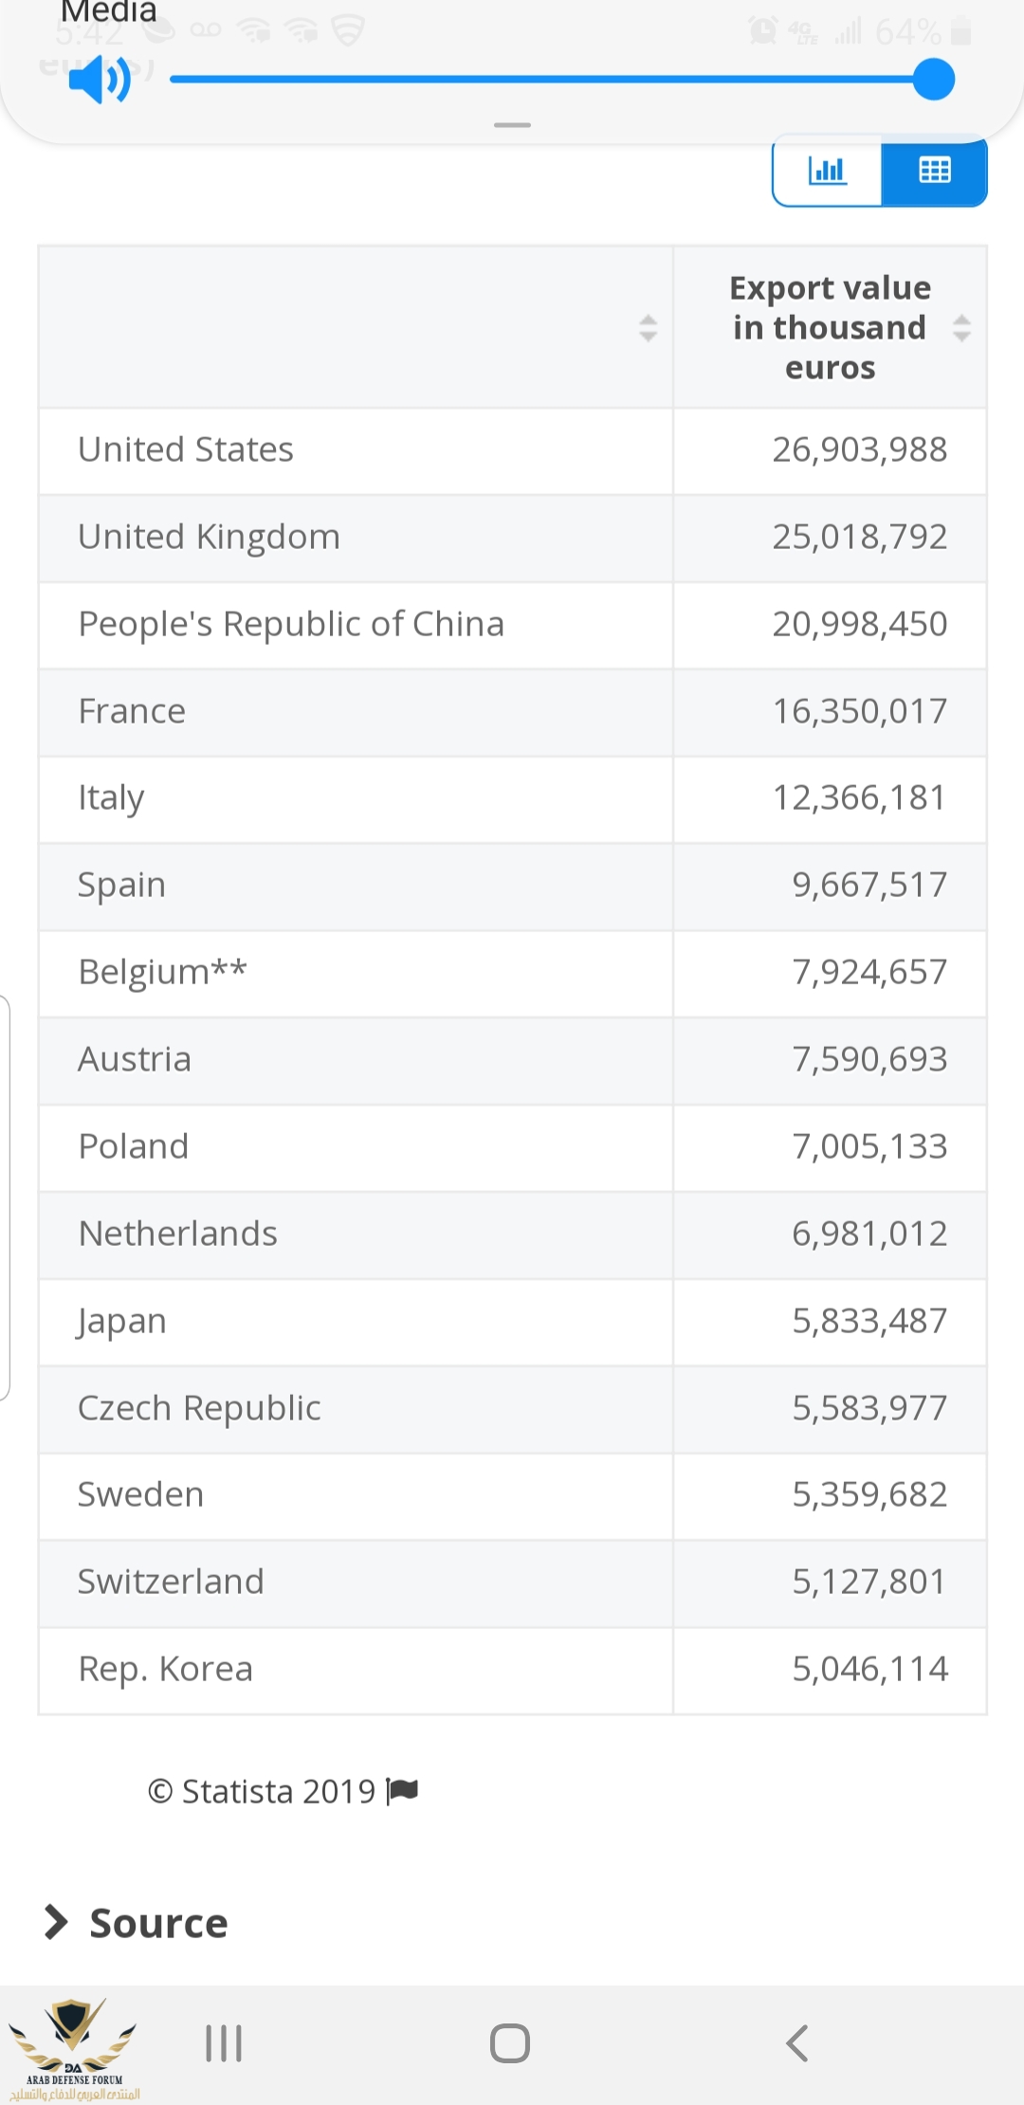The image size is (1024, 2105).
Task: Sort by export value column
Action: [961, 328]
